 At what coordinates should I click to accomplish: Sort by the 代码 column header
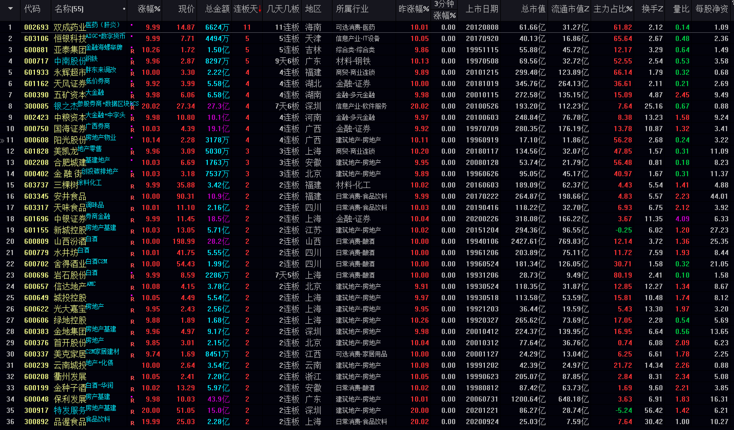pos(32,9)
